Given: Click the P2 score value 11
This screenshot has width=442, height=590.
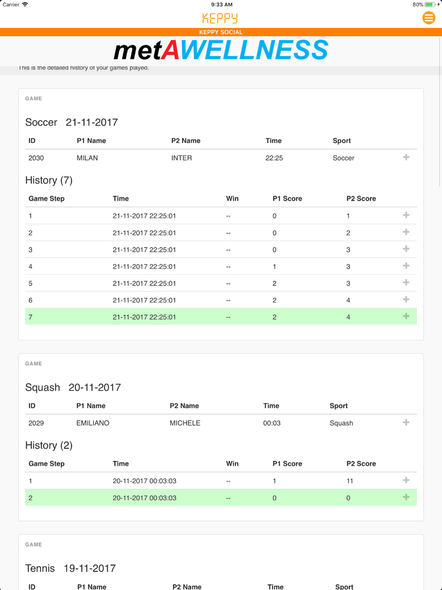Looking at the screenshot, I should pos(350,481).
